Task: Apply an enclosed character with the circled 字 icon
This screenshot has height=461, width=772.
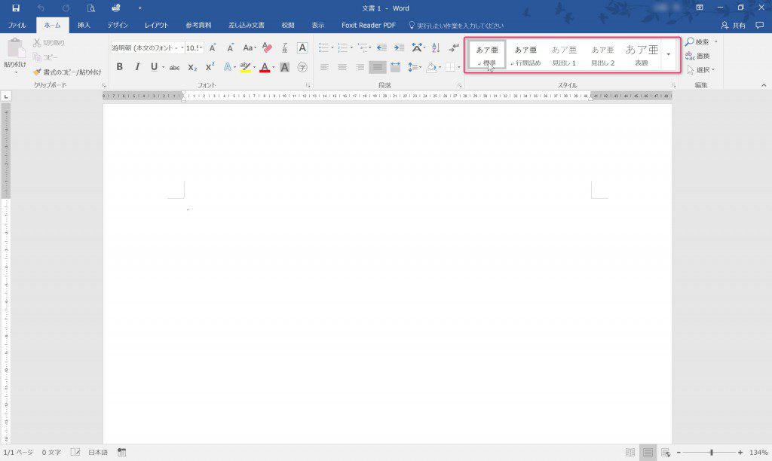Action: (x=302, y=67)
